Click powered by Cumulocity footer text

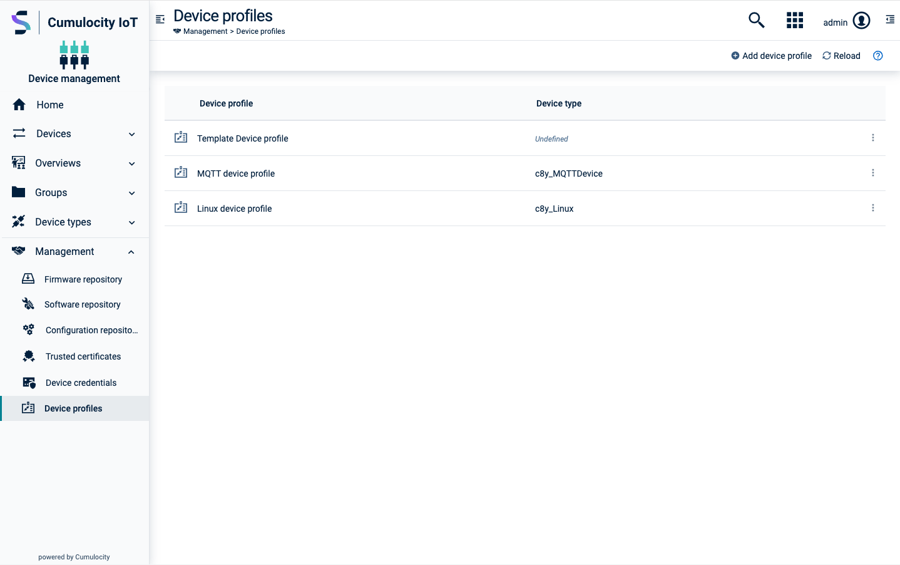click(74, 557)
